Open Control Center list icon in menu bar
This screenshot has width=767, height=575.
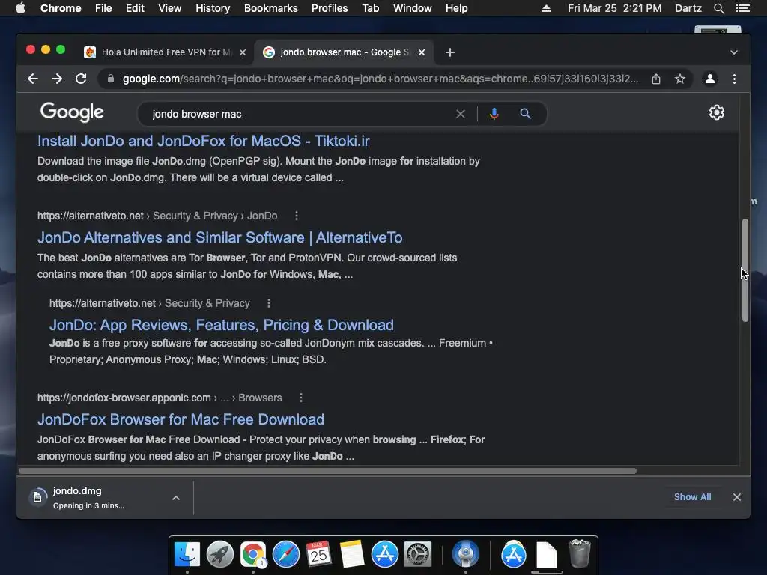[x=742, y=8]
